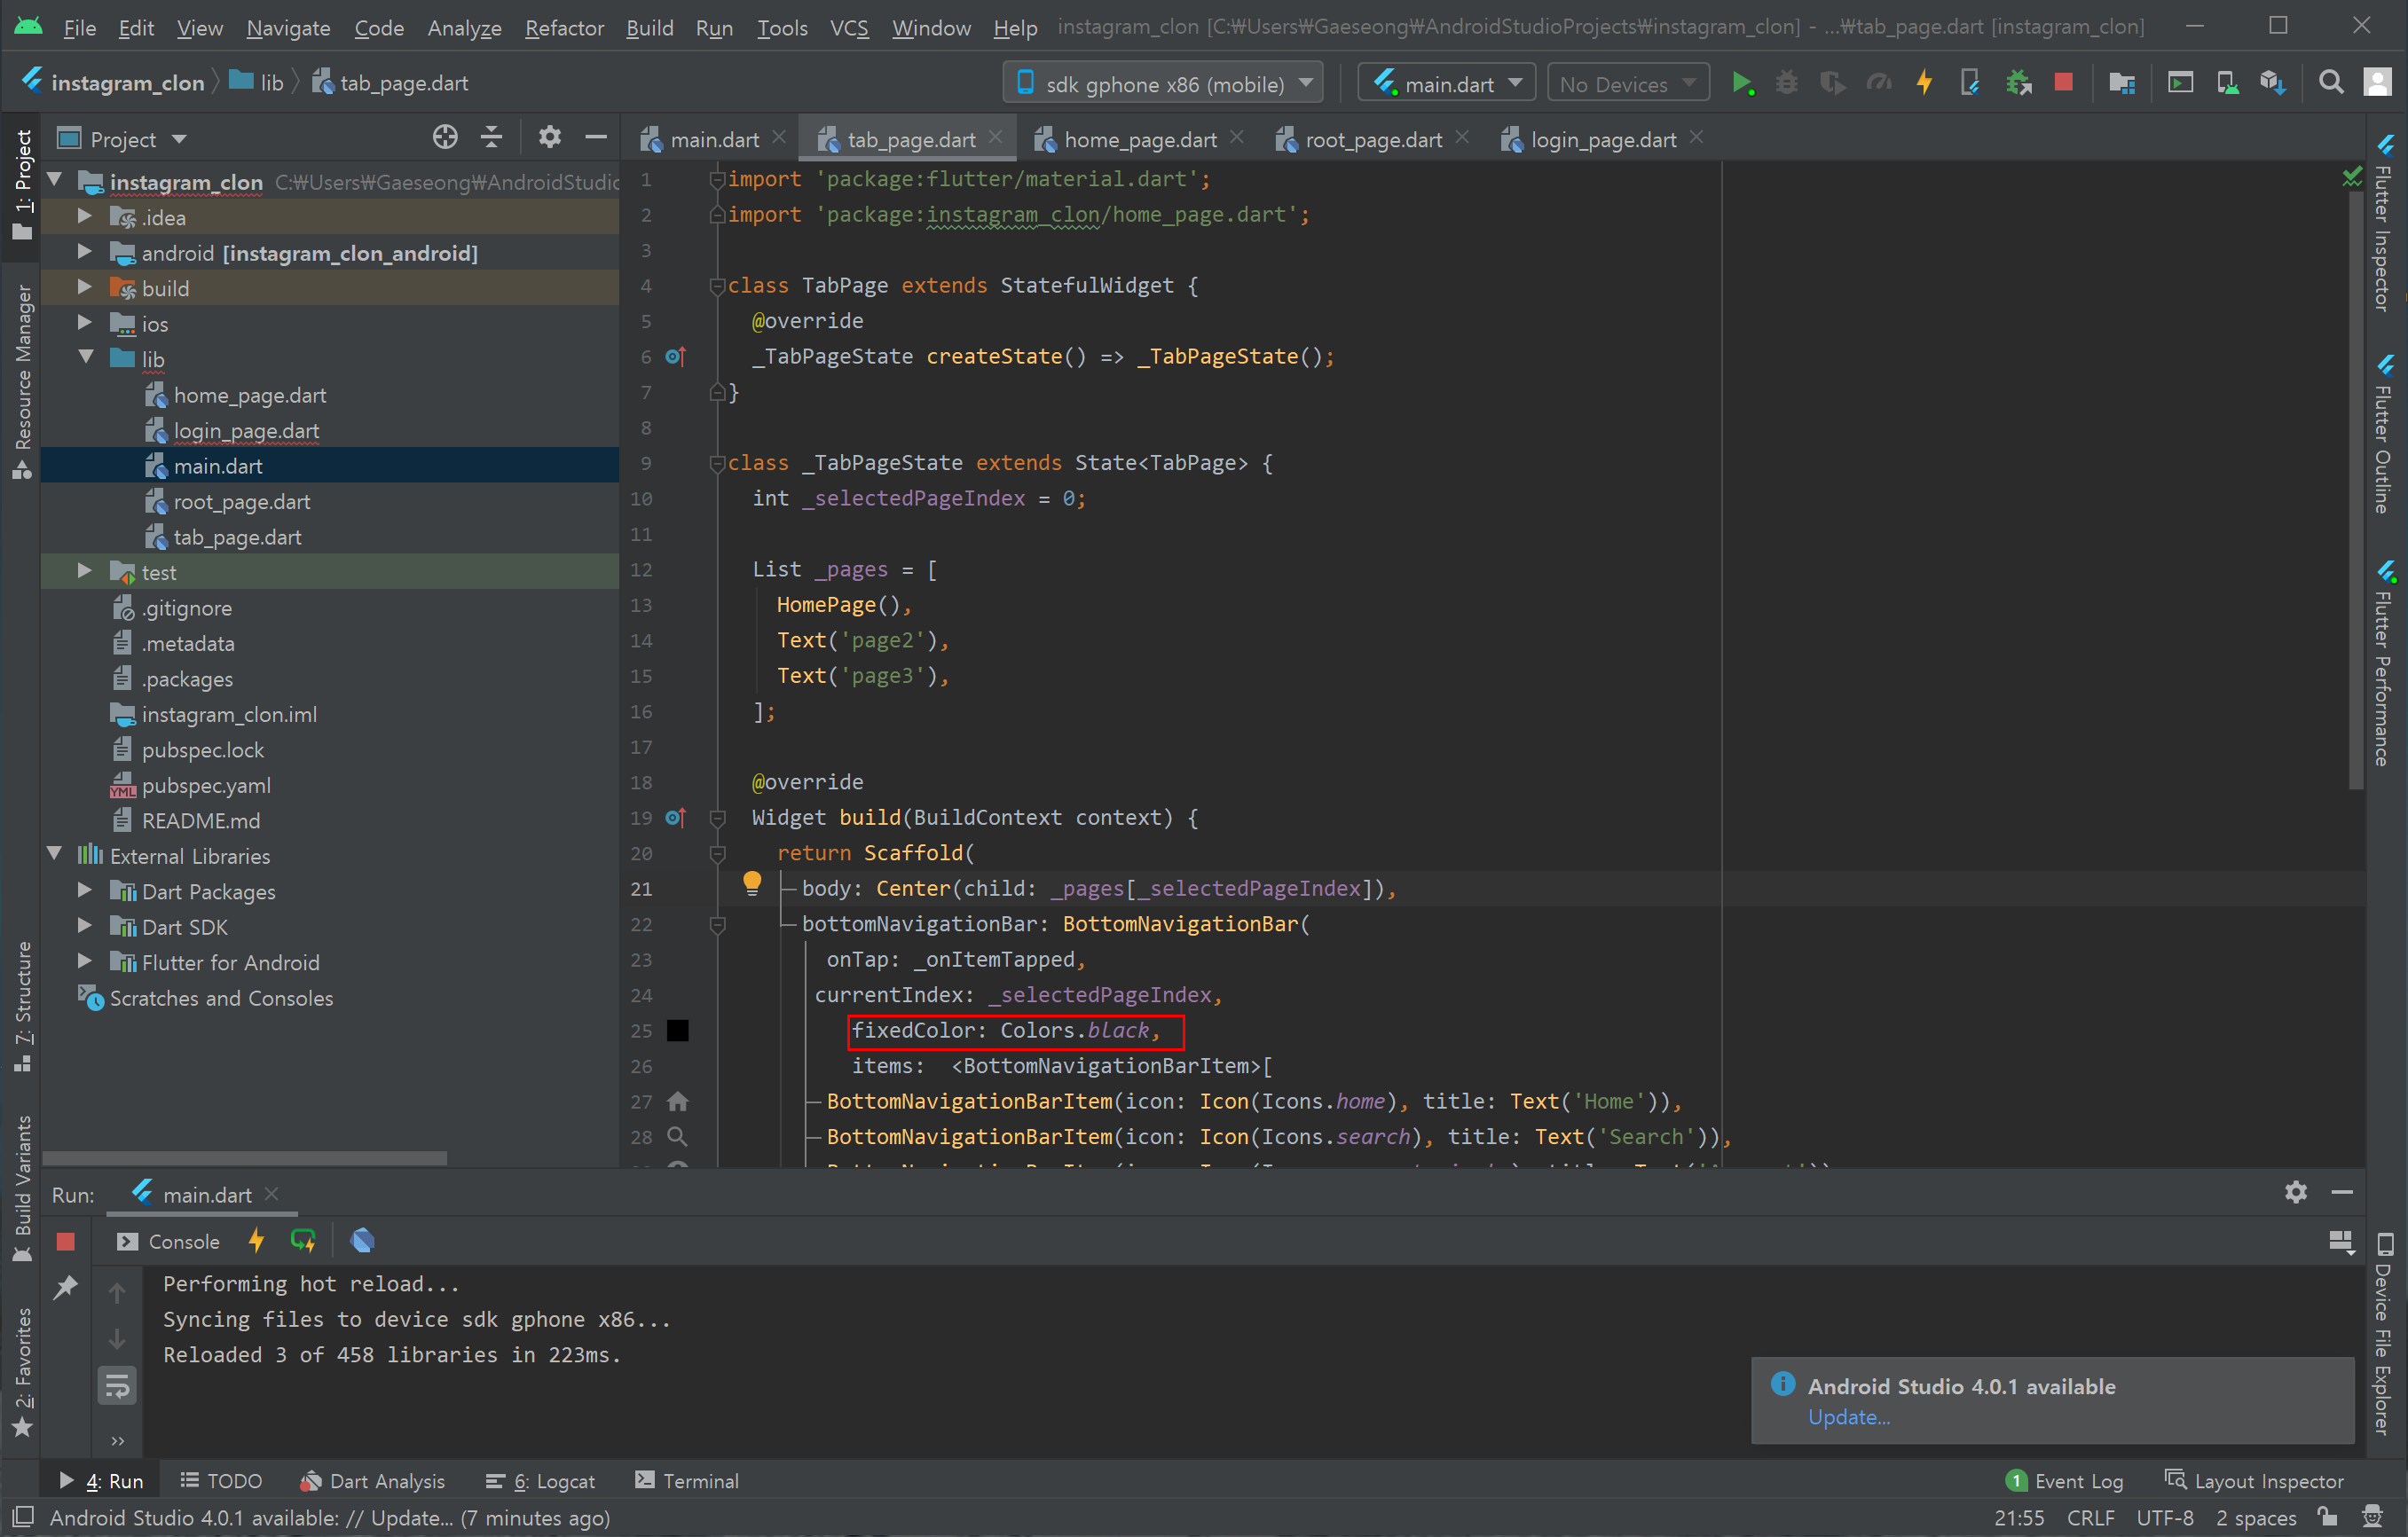Expand the test folder
The height and width of the screenshot is (1537, 2408).
point(84,572)
